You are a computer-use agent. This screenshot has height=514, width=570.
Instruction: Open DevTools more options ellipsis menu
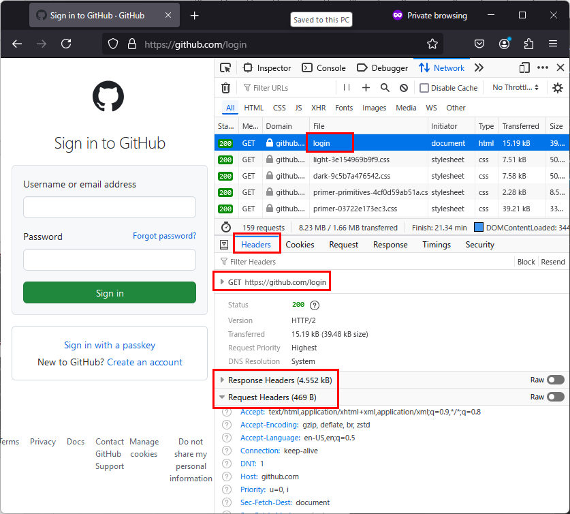(542, 67)
